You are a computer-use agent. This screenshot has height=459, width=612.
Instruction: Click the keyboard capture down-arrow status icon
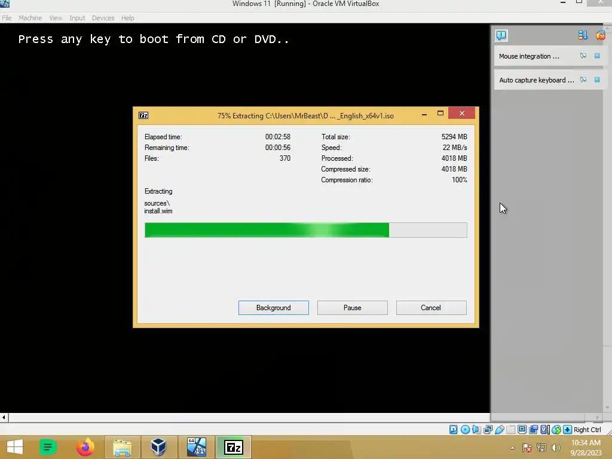(x=568, y=430)
